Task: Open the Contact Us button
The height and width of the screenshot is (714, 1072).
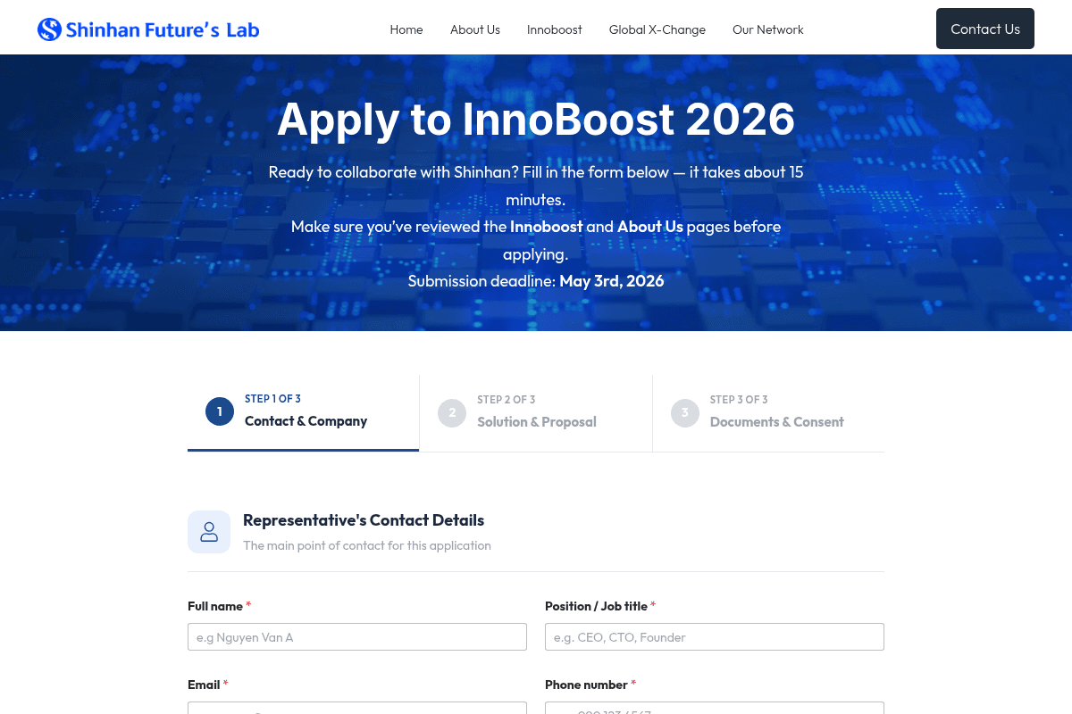Action: pyautogui.click(x=984, y=28)
